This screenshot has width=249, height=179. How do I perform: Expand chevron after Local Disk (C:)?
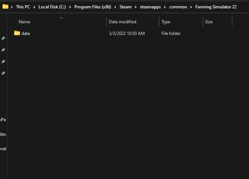[x=70, y=7]
